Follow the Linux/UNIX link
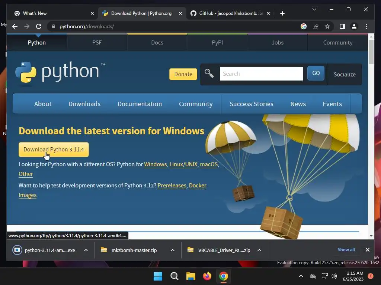The width and height of the screenshot is (381, 285). pyautogui.click(x=183, y=164)
